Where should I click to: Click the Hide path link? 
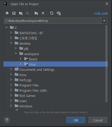coord(101,14)
